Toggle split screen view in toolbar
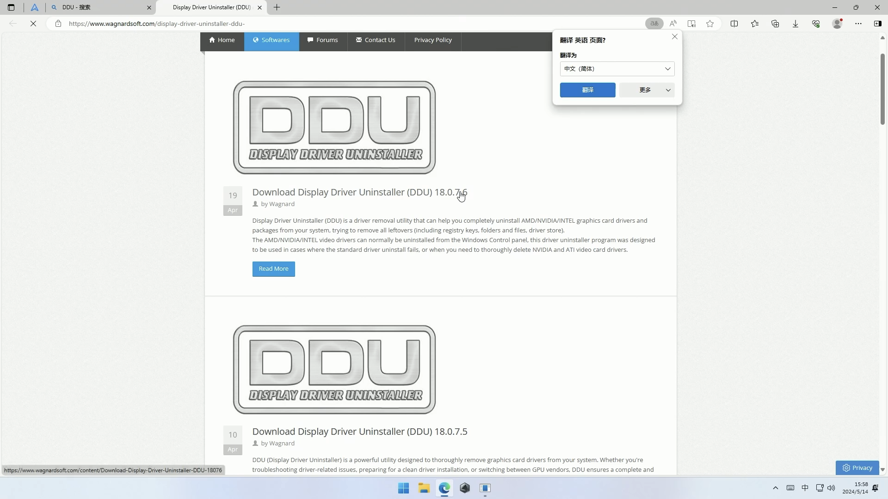Screen dimensions: 888x499 734,24
